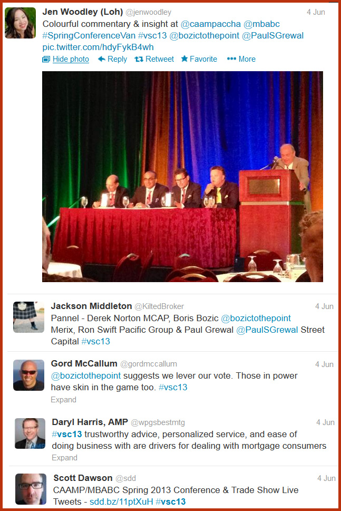Click the conference panel photo
The height and width of the screenshot is (511, 341).
click(182, 176)
